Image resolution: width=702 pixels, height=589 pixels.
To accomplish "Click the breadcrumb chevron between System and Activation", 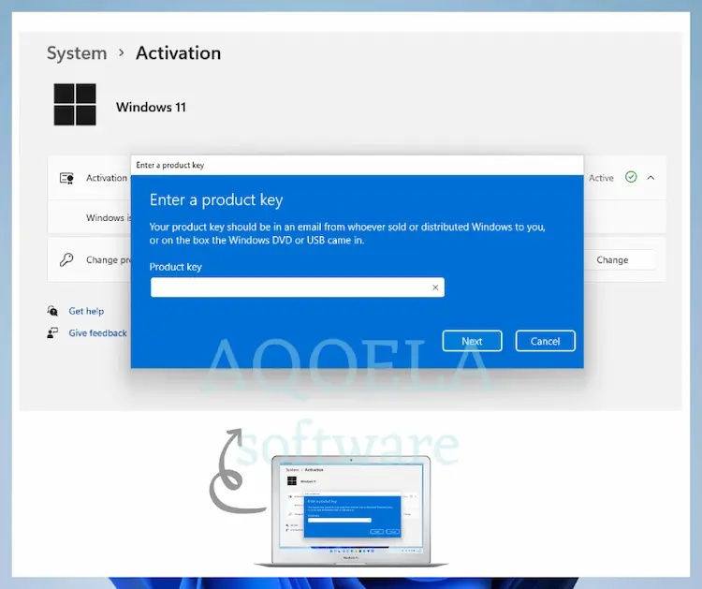I will coord(122,52).
